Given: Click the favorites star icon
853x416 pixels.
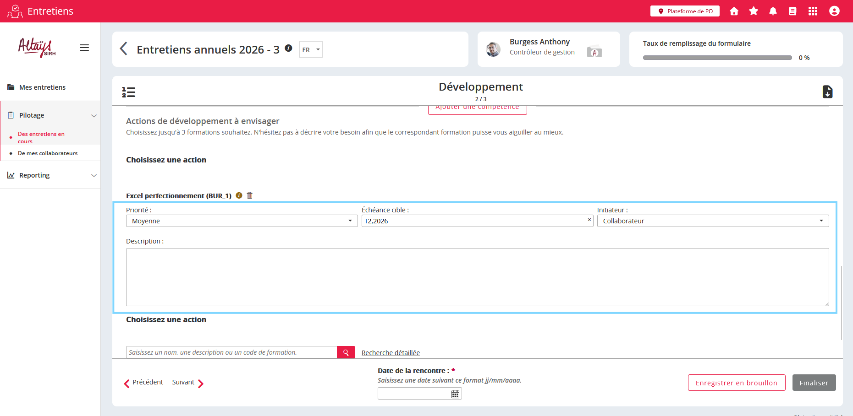Looking at the screenshot, I should (754, 11).
